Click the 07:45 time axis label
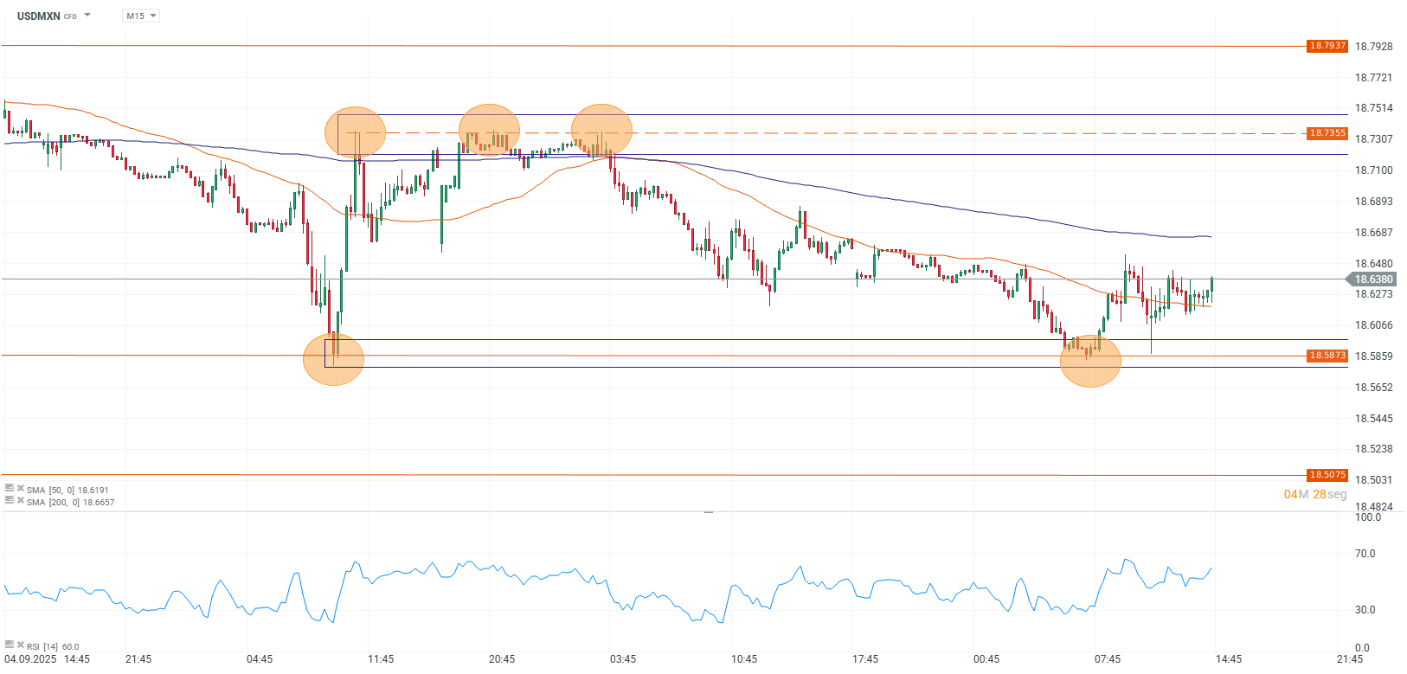Viewport: 1407px width, 674px height. point(1108,659)
